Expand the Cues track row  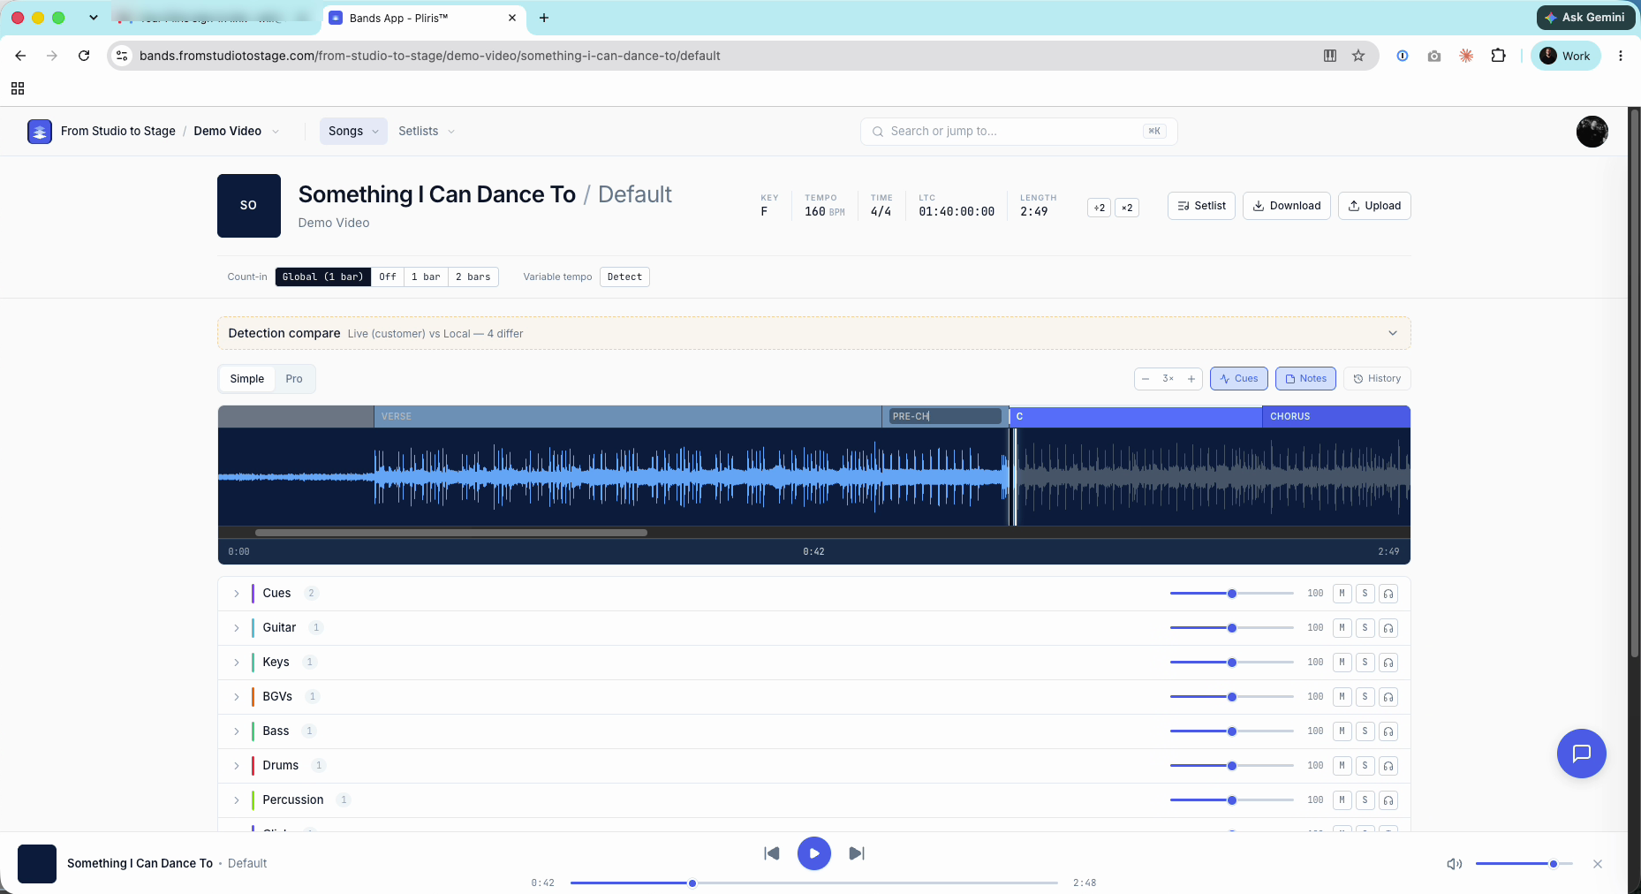(237, 594)
